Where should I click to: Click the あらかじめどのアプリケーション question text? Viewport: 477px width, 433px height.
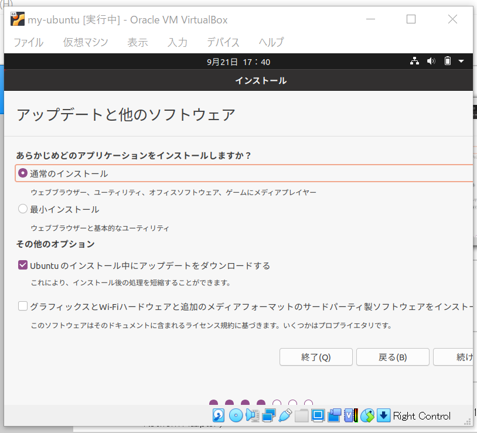click(133, 155)
